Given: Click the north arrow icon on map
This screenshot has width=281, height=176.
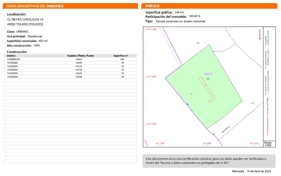Looking at the screenshot, I should [259, 35].
